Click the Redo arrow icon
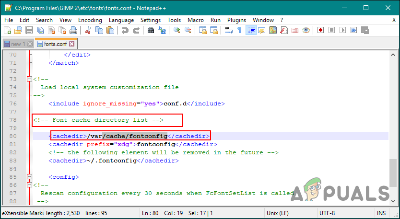The width and height of the screenshot is (400, 219). tap(136, 30)
